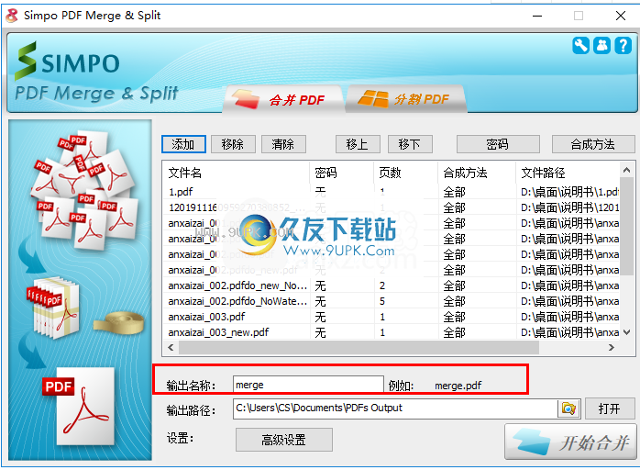This screenshot has height=470, width=640.
Task: Open the help question mark icon
Action: tap(623, 45)
